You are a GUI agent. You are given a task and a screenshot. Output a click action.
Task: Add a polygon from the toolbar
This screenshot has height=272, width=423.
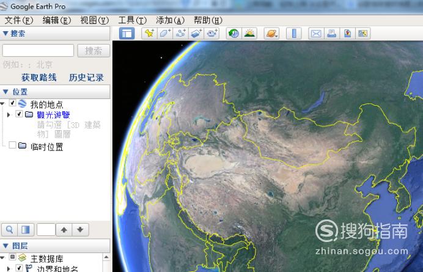165,34
